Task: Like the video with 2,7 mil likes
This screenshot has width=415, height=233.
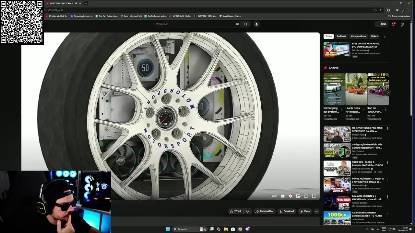Action: pos(236,211)
